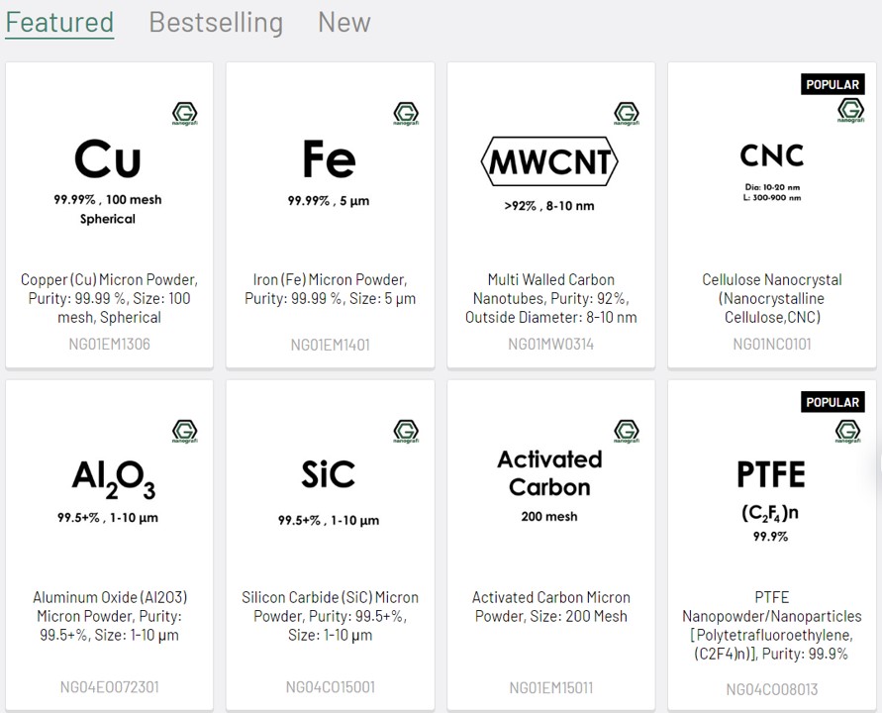Click the Nanografi logo on SiC card
Viewport: 882px width, 713px height.
click(x=406, y=431)
